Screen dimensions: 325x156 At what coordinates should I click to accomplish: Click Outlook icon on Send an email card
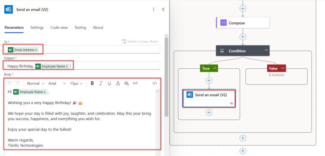190,95
